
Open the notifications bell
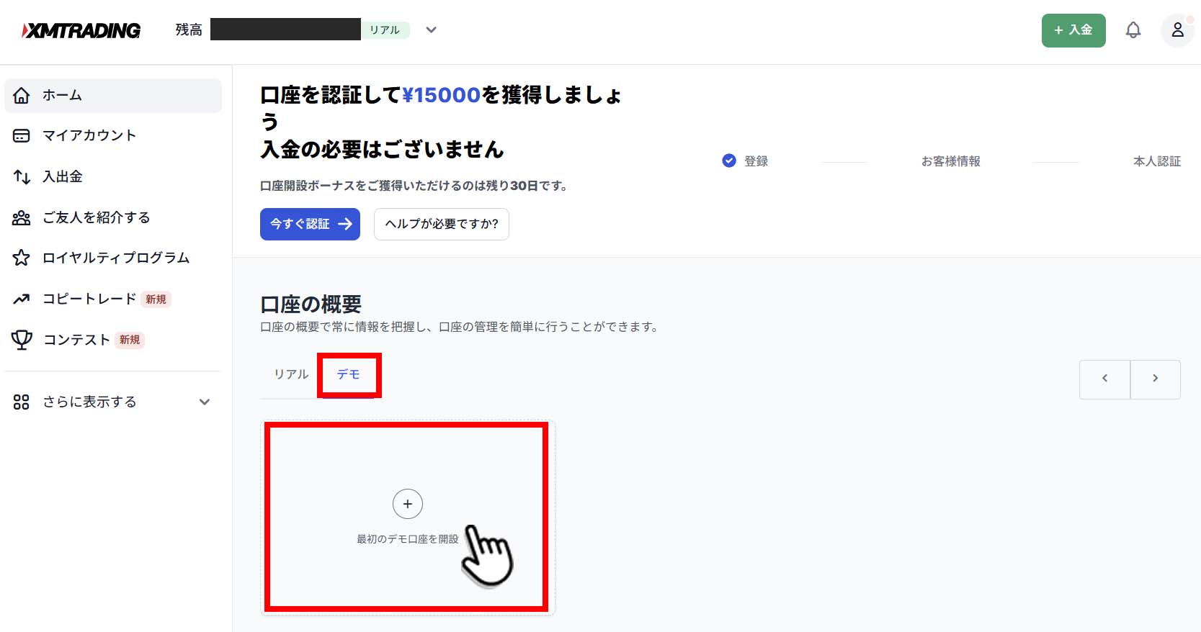[1133, 30]
